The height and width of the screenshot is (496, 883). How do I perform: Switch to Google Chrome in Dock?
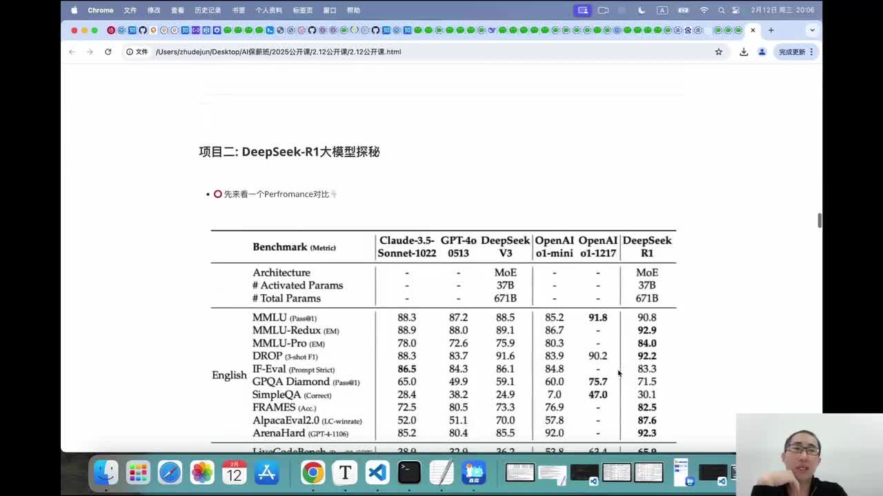coord(312,472)
